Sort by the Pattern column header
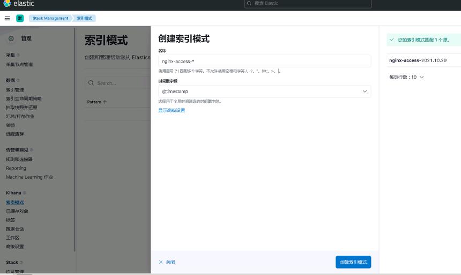 tap(96, 102)
